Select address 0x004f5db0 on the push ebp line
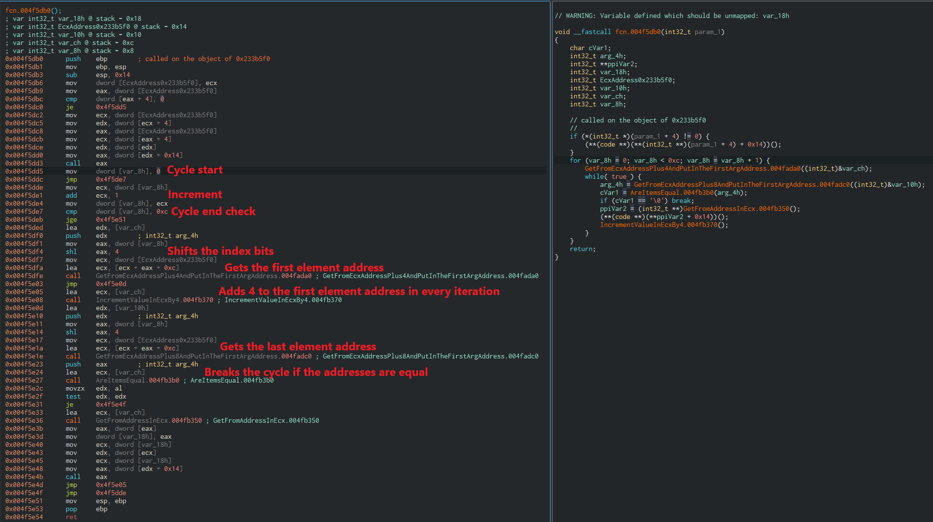Viewport: 933px width, 522px height. (x=24, y=59)
